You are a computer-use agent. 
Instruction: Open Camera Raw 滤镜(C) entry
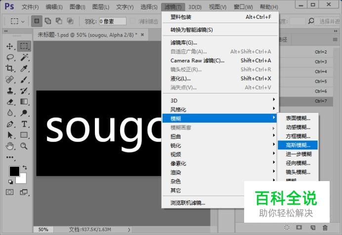pyautogui.click(x=220, y=60)
